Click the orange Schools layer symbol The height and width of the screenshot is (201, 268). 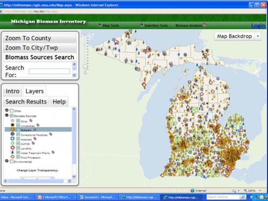(x=12, y=129)
